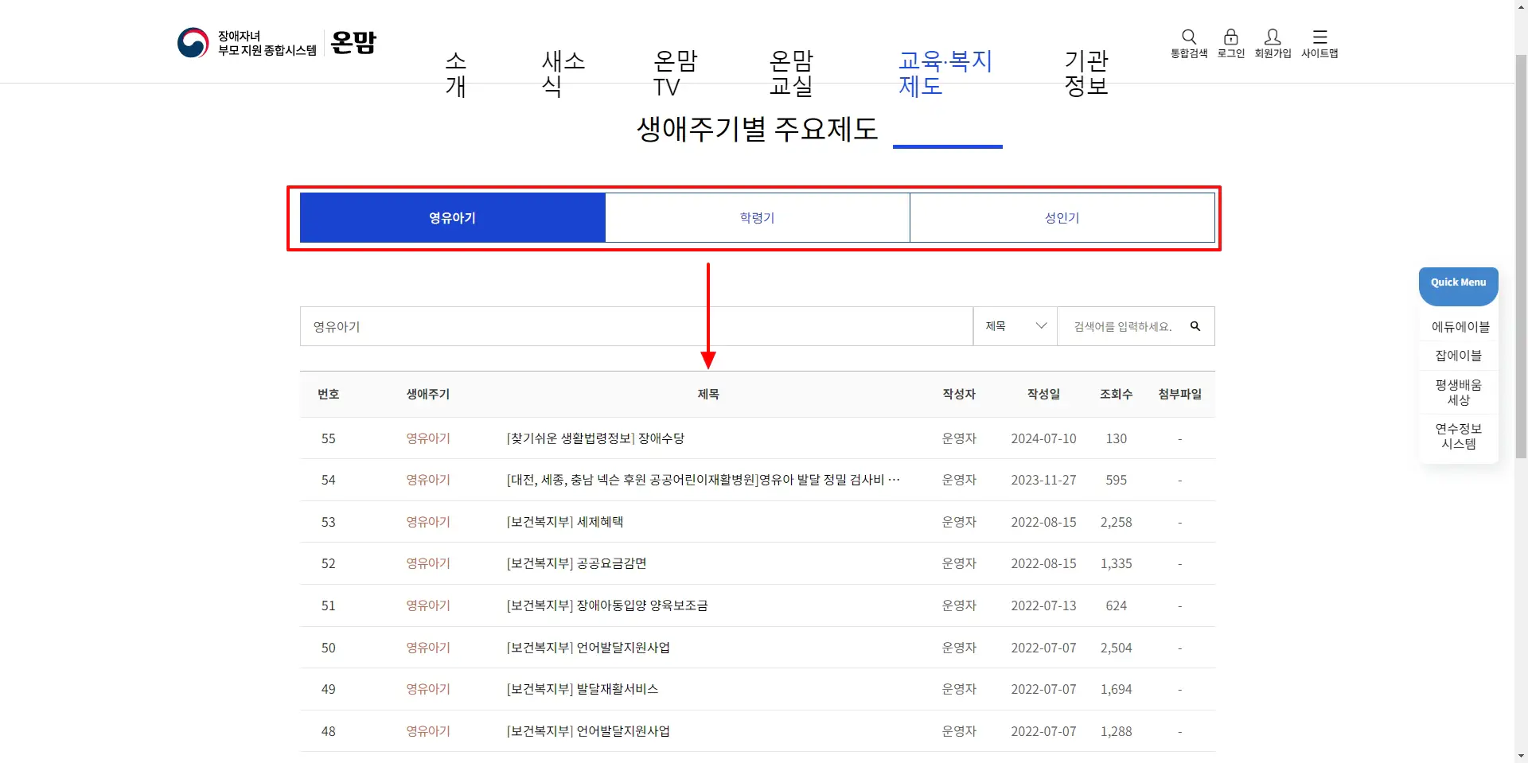Click the 첨부파일 column header
1528x763 pixels.
[1179, 394]
